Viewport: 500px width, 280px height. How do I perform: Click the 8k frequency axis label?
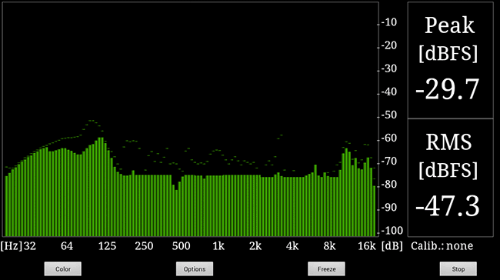coord(329,246)
